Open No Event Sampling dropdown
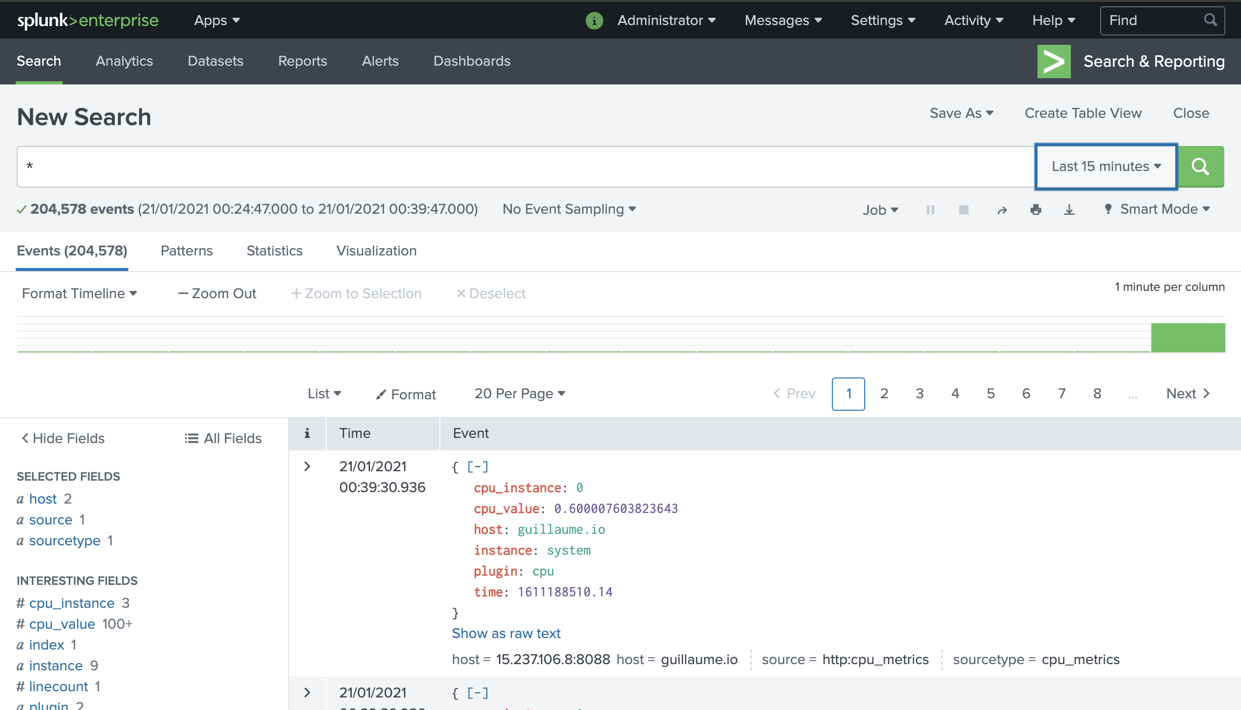1241x710 pixels. pos(569,209)
